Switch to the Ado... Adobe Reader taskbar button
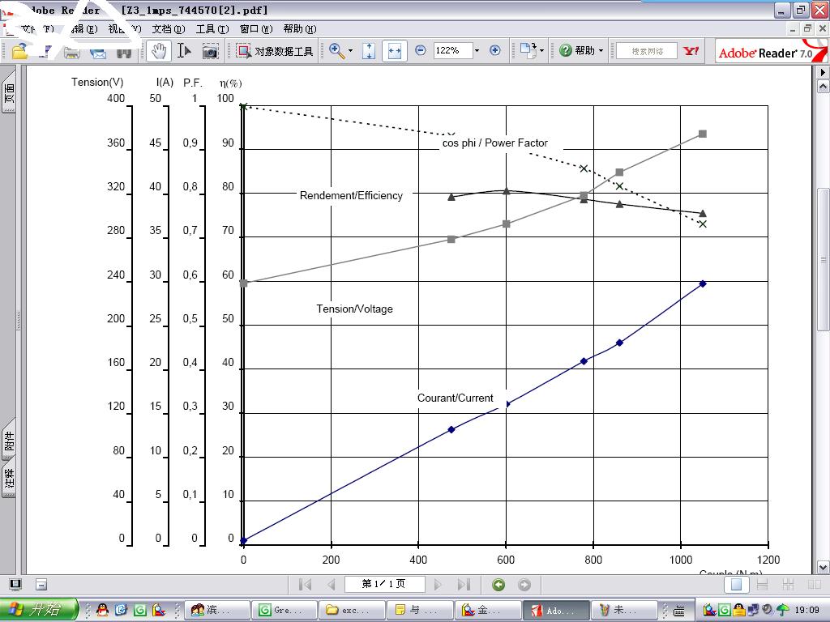 pyautogui.click(x=556, y=610)
